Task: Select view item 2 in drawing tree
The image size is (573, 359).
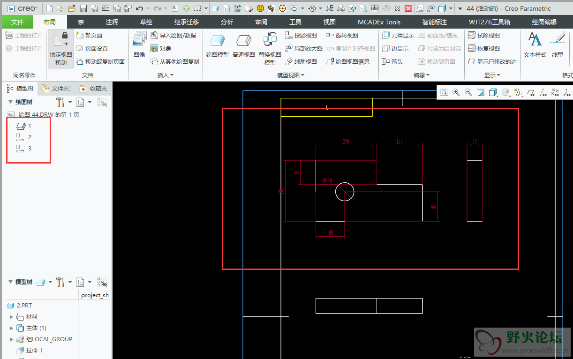Action: tap(30, 137)
